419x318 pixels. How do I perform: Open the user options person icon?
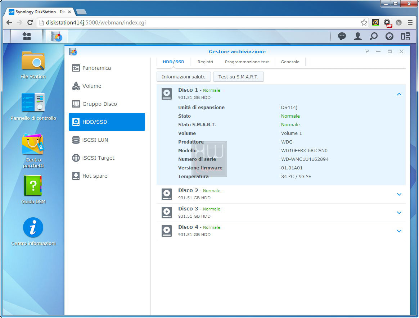358,36
